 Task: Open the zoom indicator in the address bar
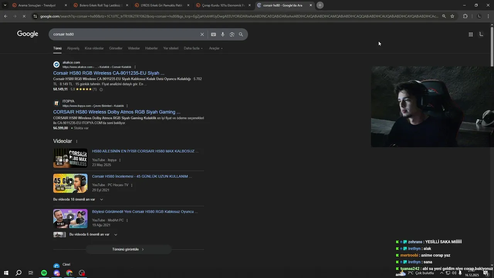(444, 16)
